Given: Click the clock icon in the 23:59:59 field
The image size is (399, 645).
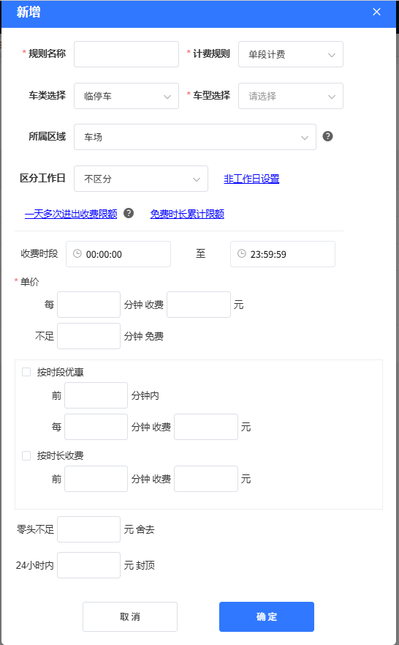Looking at the screenshot, I should [242, 254].
